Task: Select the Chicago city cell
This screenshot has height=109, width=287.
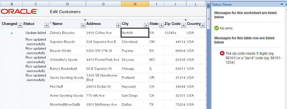Action: coord(135,69)
